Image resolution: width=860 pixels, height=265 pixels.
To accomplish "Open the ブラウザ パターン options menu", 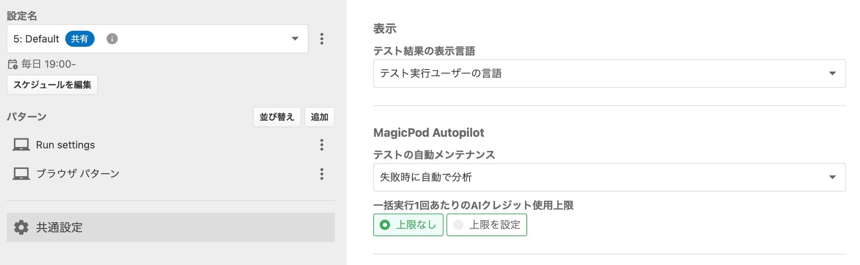I will pos(322,174).
